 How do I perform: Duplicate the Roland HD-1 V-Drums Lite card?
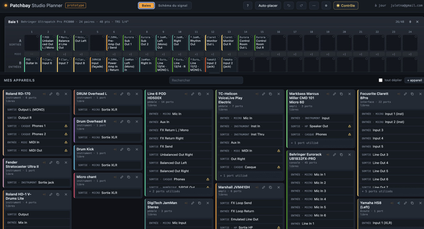(x=58, y=195)
